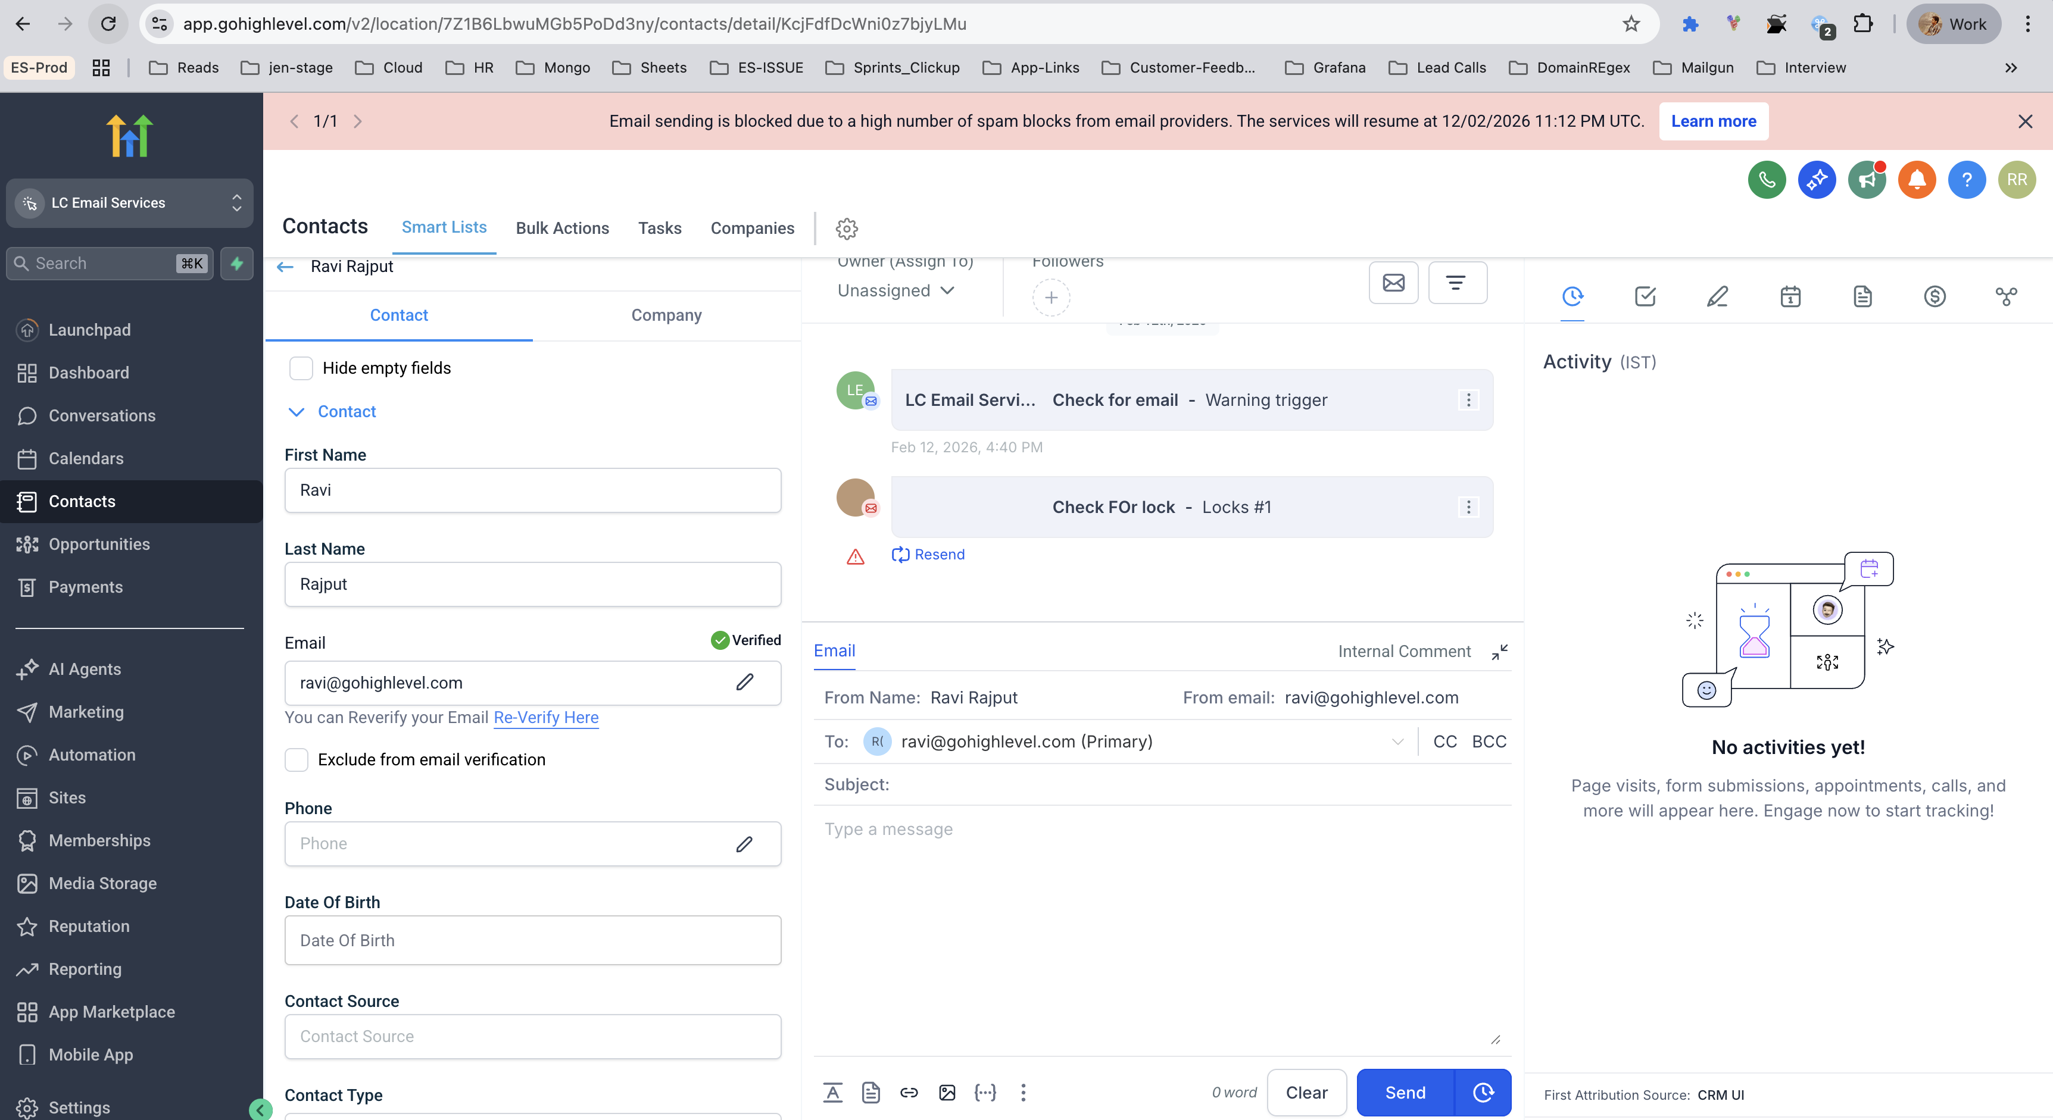Click Resend on the failed email
The image size is (2053, 1120).
point(928,555)
